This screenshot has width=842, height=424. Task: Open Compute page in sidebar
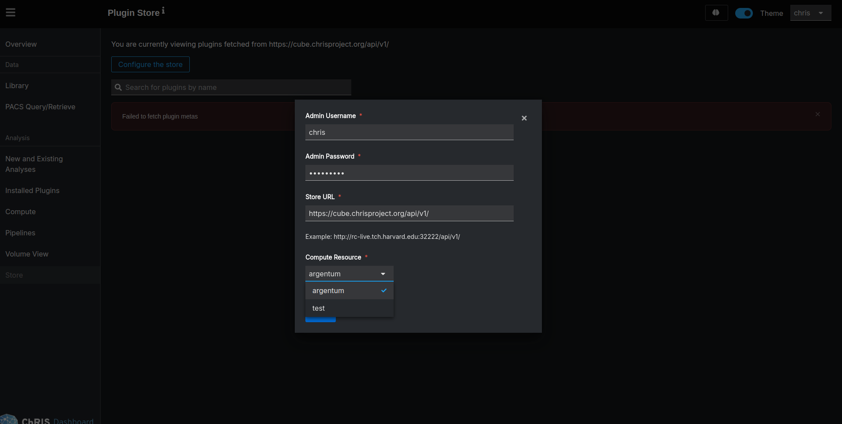(x=50, y=212)
